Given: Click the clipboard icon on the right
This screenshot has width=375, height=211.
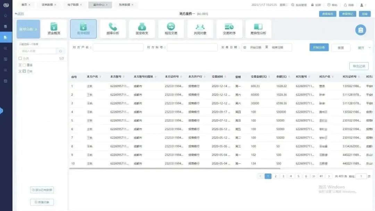Looking at the screenshot, I should tap(361, 30).
